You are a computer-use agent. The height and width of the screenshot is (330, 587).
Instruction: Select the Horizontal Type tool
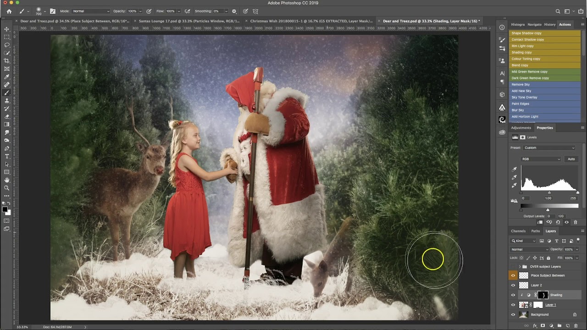[x=7, y=156]
